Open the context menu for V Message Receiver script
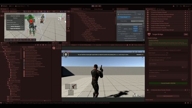The width and height of the screenshot is (192, 108). click(189, 19)
